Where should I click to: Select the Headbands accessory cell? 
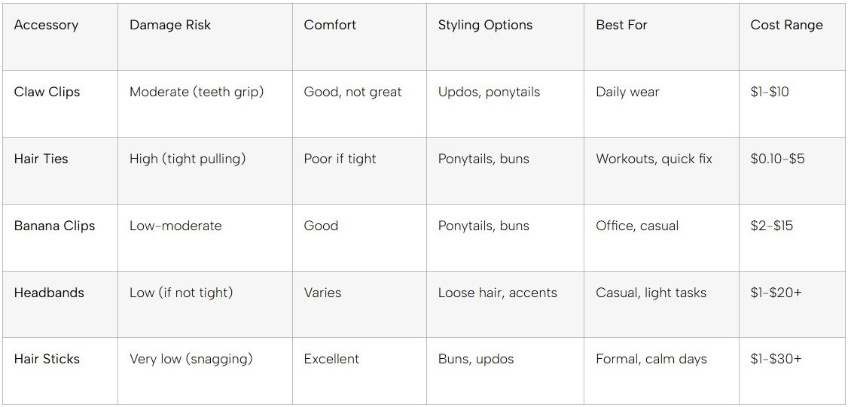click(x=49, y=293)
